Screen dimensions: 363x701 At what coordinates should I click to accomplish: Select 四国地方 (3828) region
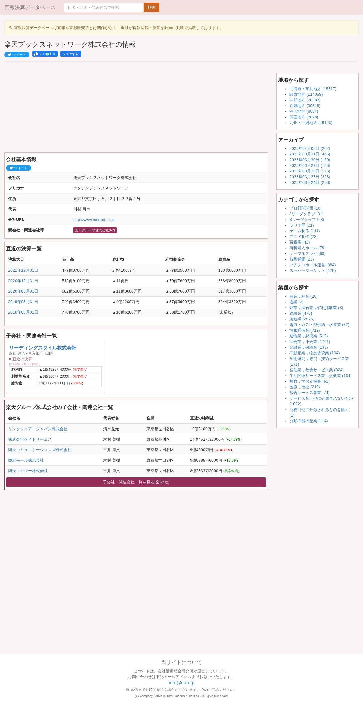click(304, 117)
